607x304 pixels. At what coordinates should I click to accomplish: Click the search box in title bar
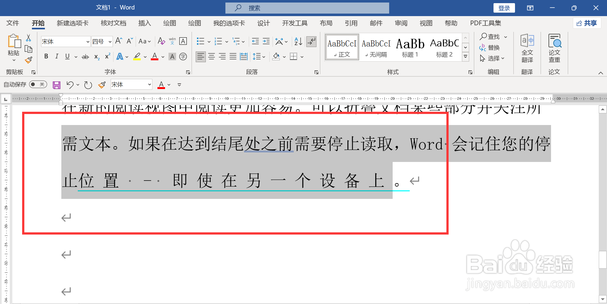(307, 8)
